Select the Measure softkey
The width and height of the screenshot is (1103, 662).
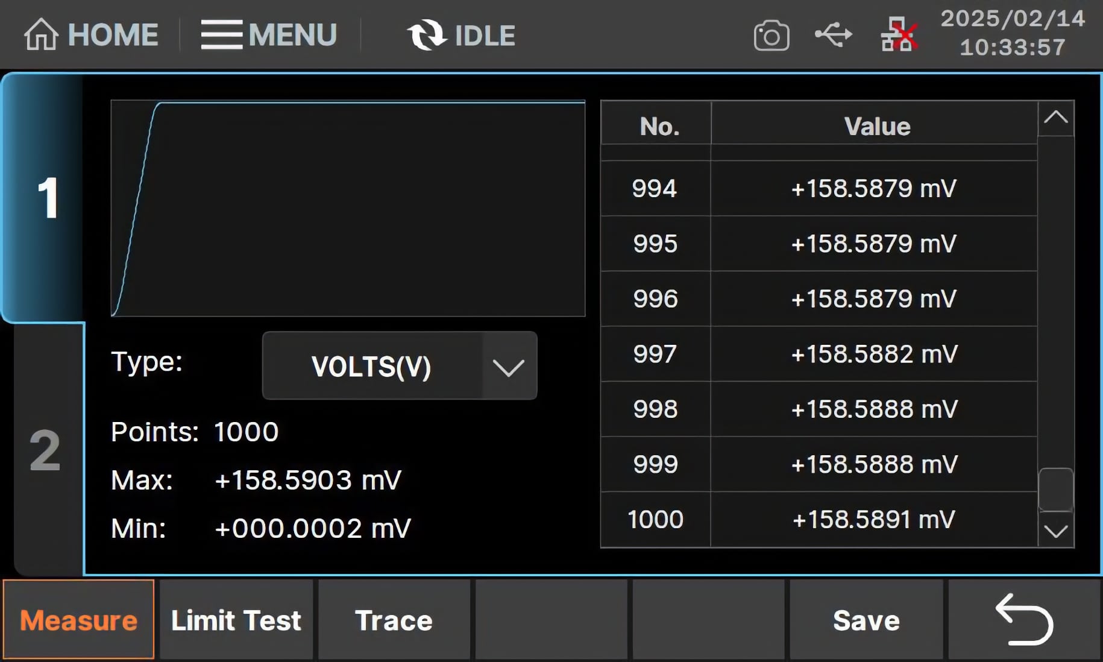click(x=78, y=620)
